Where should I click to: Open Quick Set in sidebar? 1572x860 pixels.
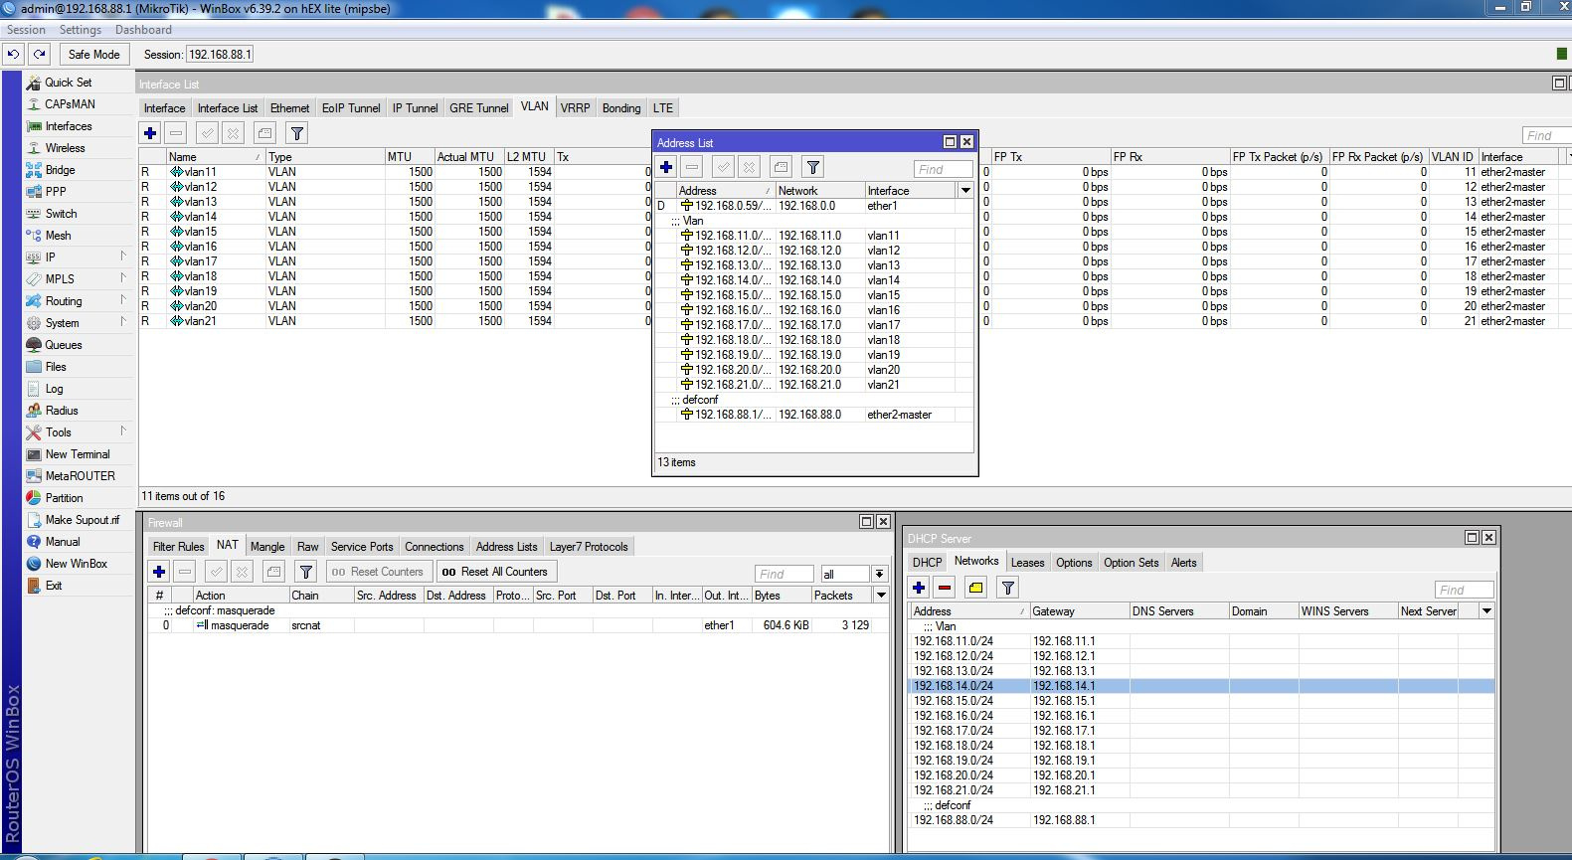(x=68, y=83)
